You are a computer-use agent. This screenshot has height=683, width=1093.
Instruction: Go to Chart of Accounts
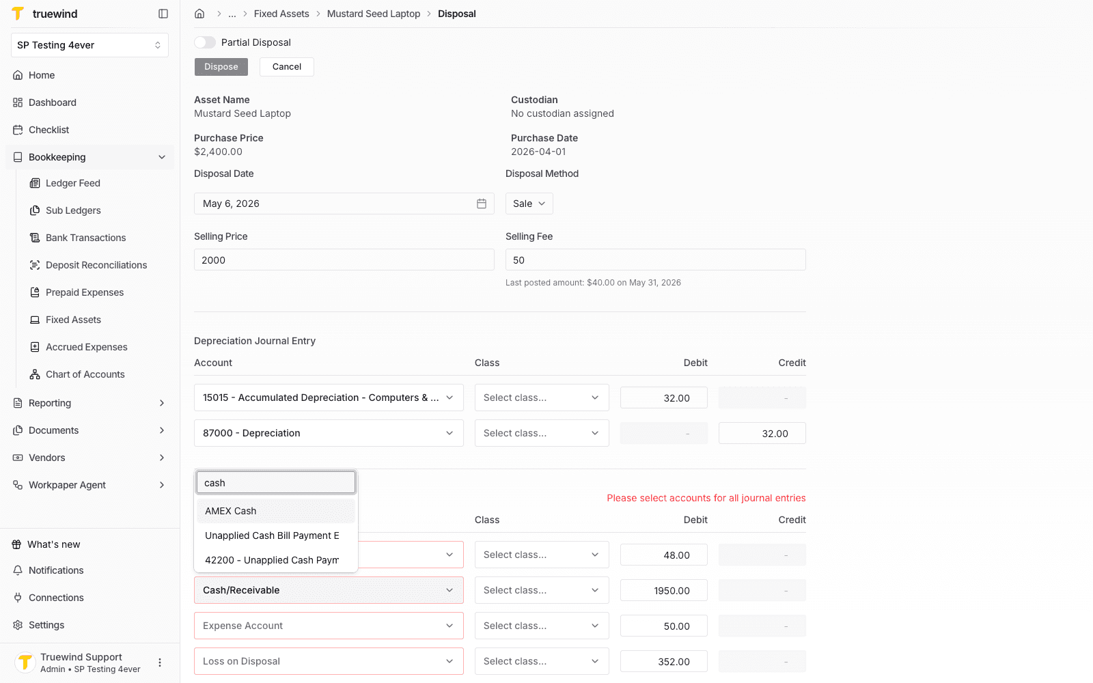click(85, 374)
